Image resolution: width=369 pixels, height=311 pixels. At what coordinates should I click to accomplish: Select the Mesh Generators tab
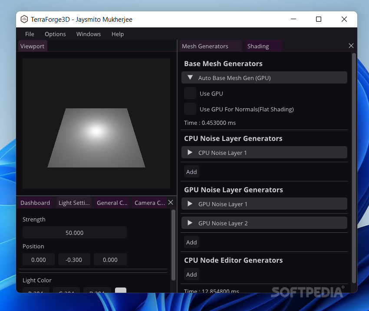coord(211,46)
